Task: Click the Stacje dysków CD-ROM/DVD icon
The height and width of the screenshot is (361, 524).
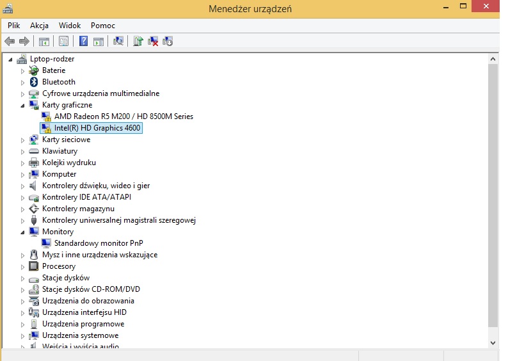Action: click(34, 289)
